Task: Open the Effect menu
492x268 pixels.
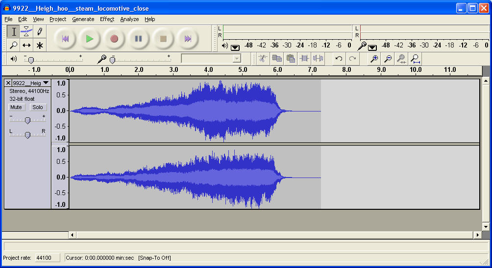Action: (107, 19)
